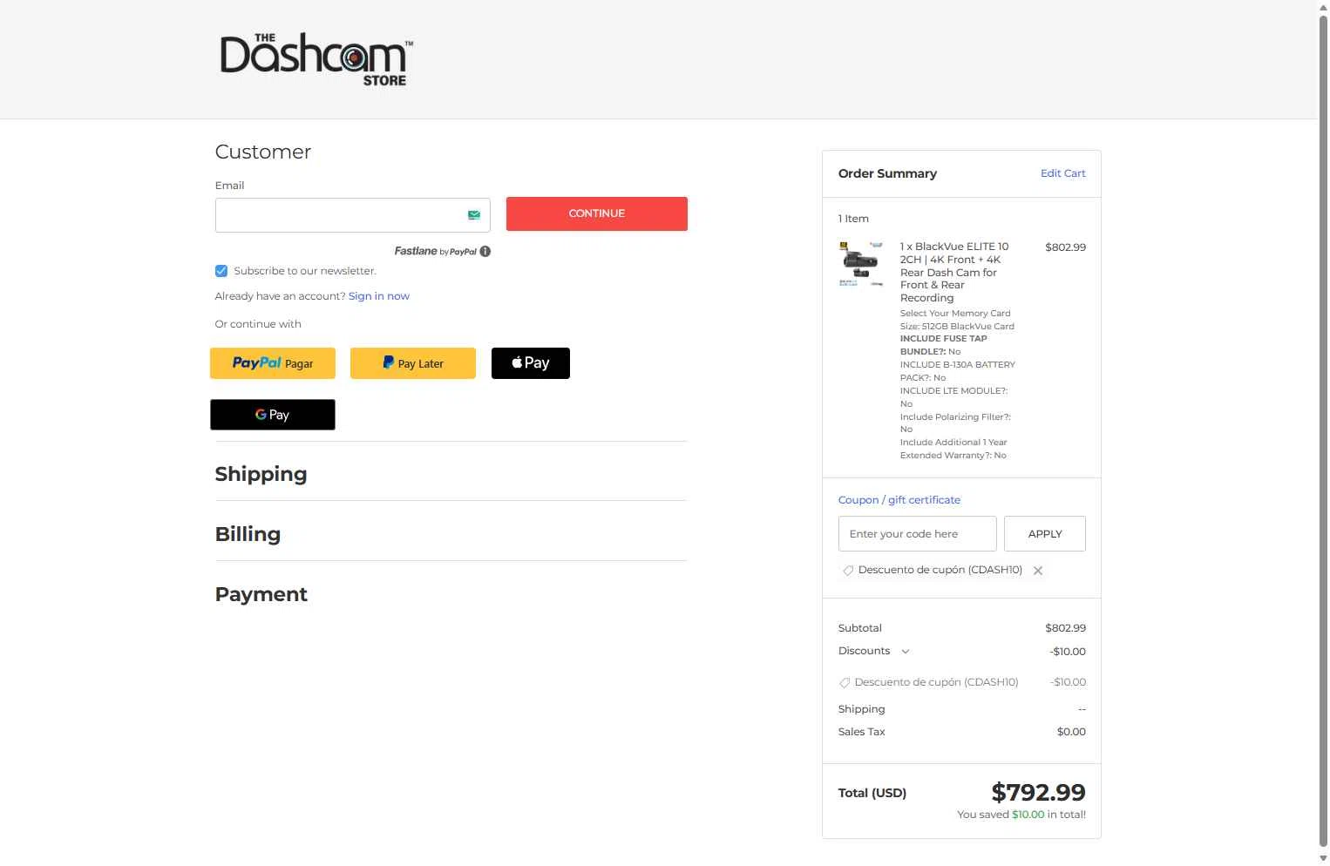Click the Subtotal $802.99 value
Image resolution: width=1330 pixels, height=866 pixels.
pyautogui.click(x=1066, y=628)
